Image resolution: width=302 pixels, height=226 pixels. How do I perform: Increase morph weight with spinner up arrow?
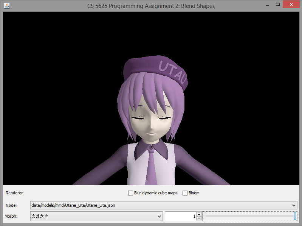199,214
